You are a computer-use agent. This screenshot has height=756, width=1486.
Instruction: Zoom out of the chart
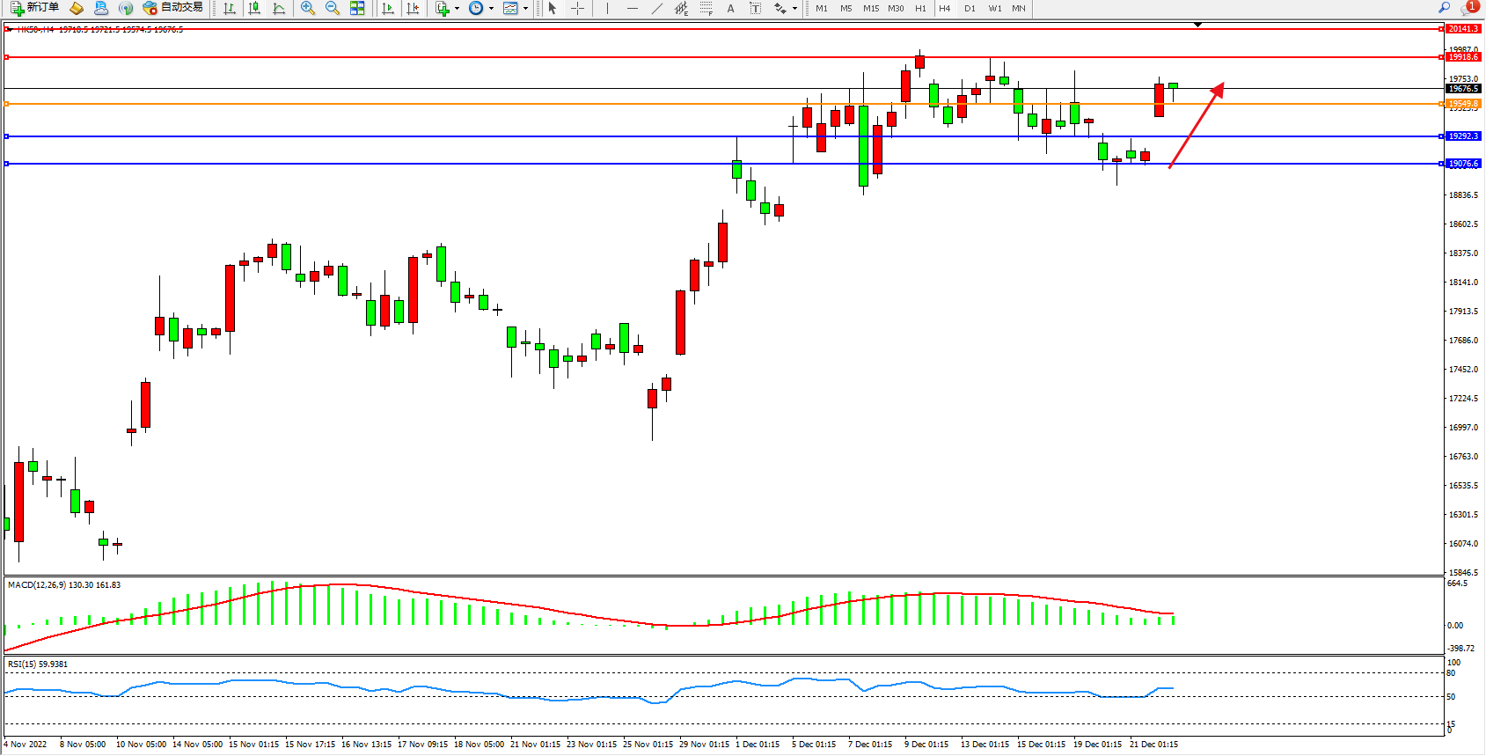[x=333, y=8]
